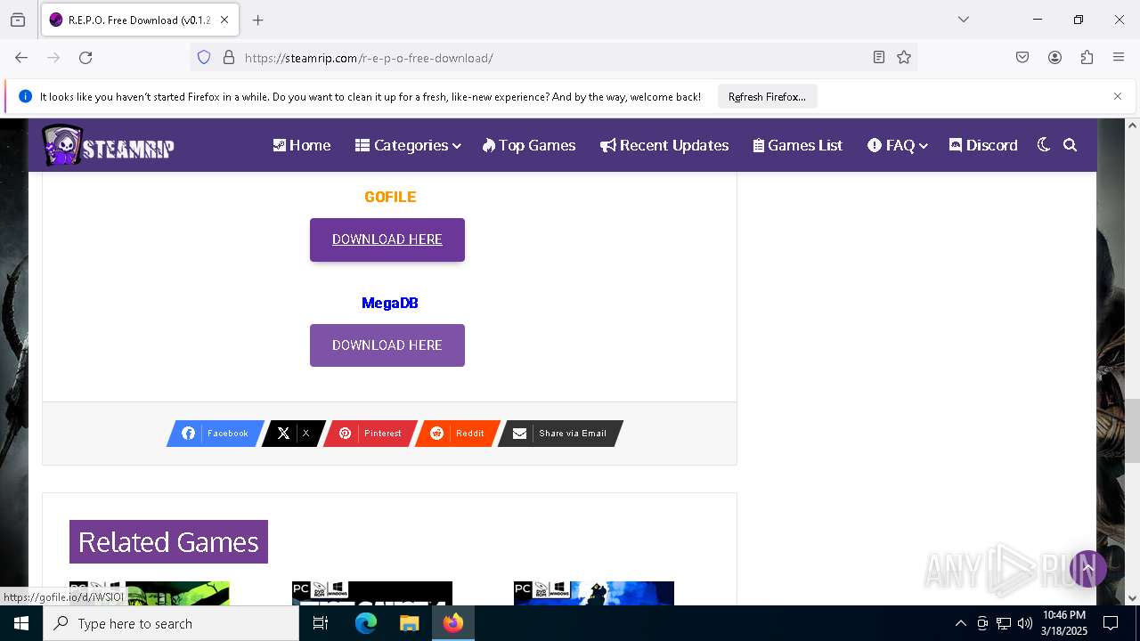Open the Discord menu link
1140x641 pixels.
click(x=983, y=145)
